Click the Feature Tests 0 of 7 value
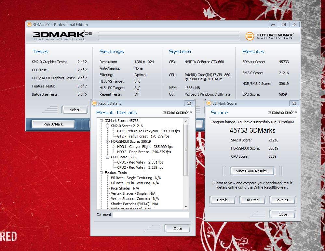The image size is (325, 251). pyautogui.click(x=82, y=86)
